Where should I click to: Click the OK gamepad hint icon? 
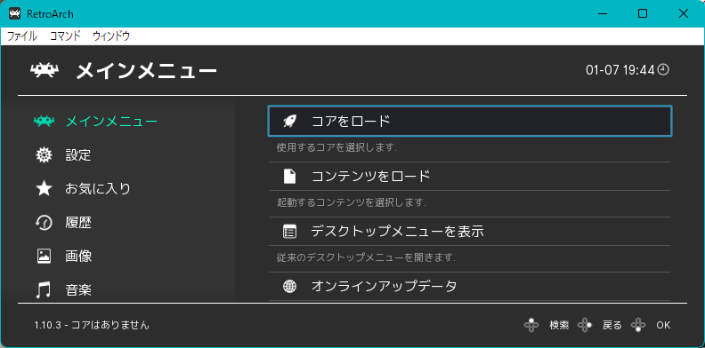coord(638,325)
